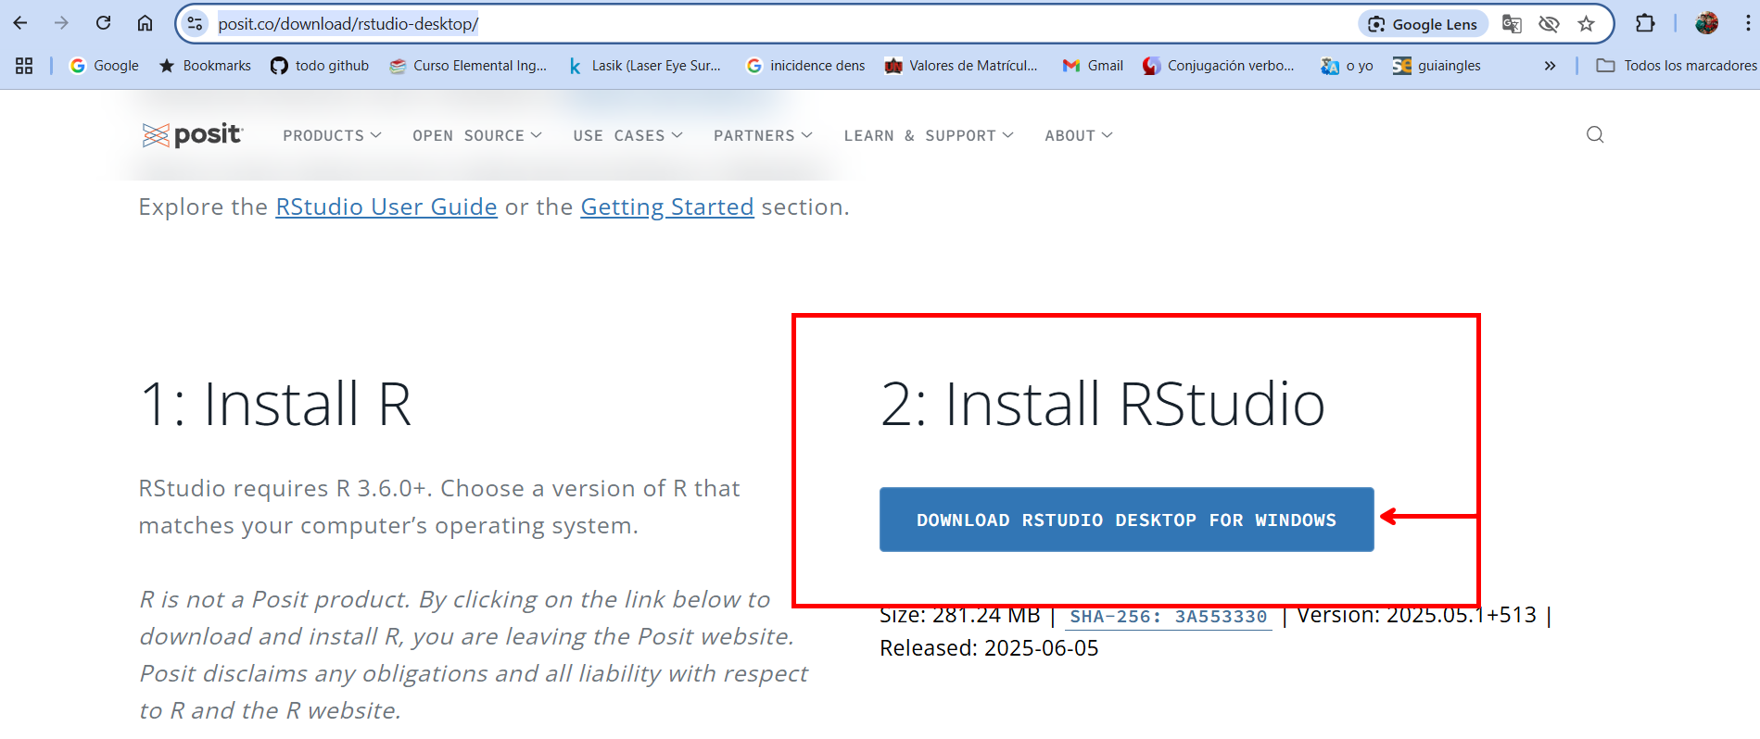Open the Chrome apps grid icon
This screenshot has width=1760, height=739.
tap(24, 66)
